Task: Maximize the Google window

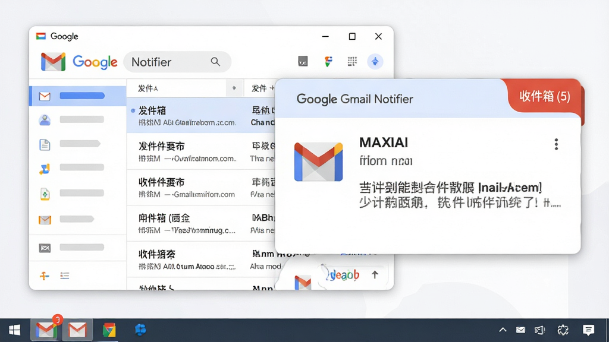Action: [352, 36]
